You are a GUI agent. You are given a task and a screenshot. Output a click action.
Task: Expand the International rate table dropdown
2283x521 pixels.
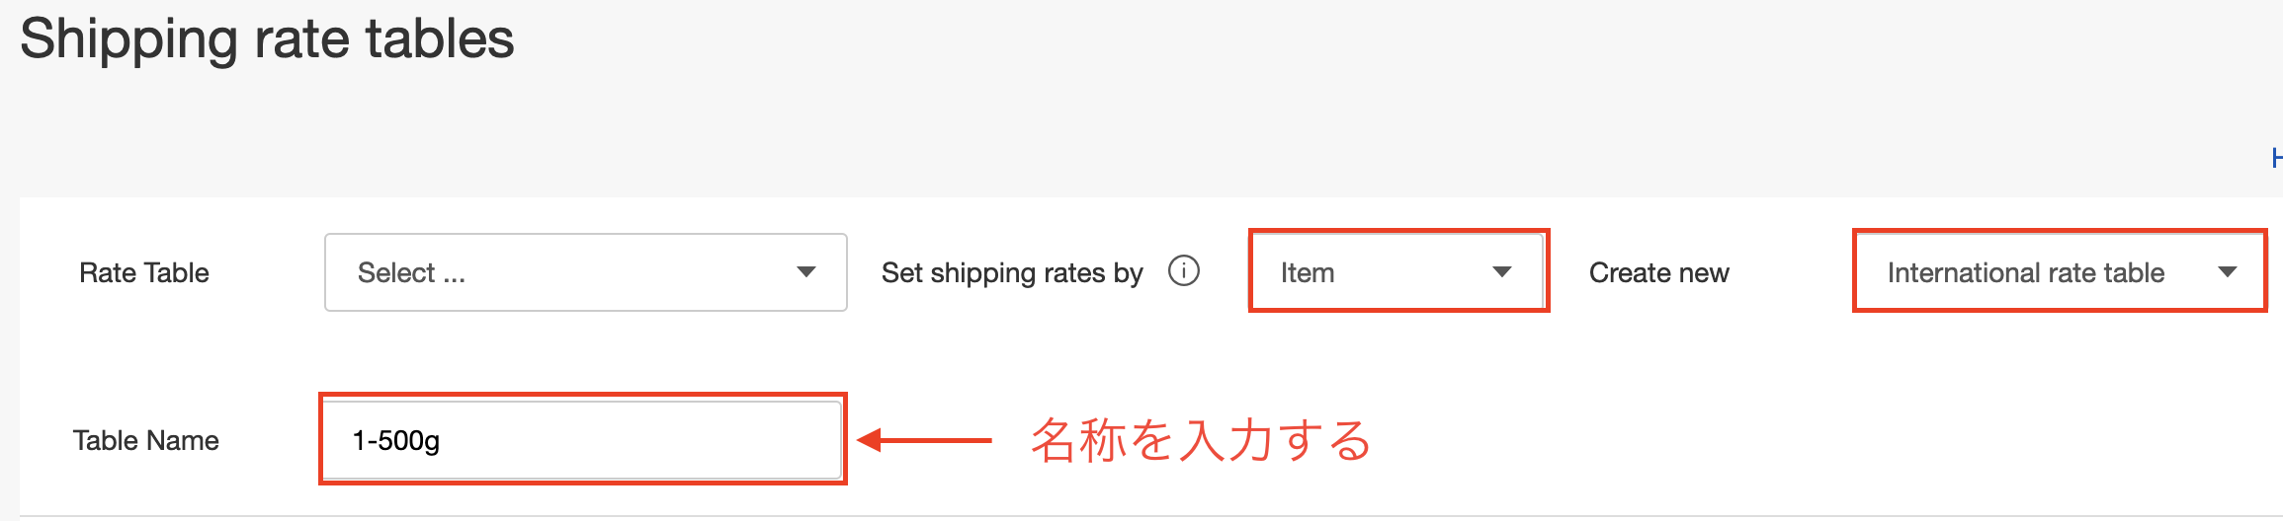pyautogui.click(x=2060, y=271)
